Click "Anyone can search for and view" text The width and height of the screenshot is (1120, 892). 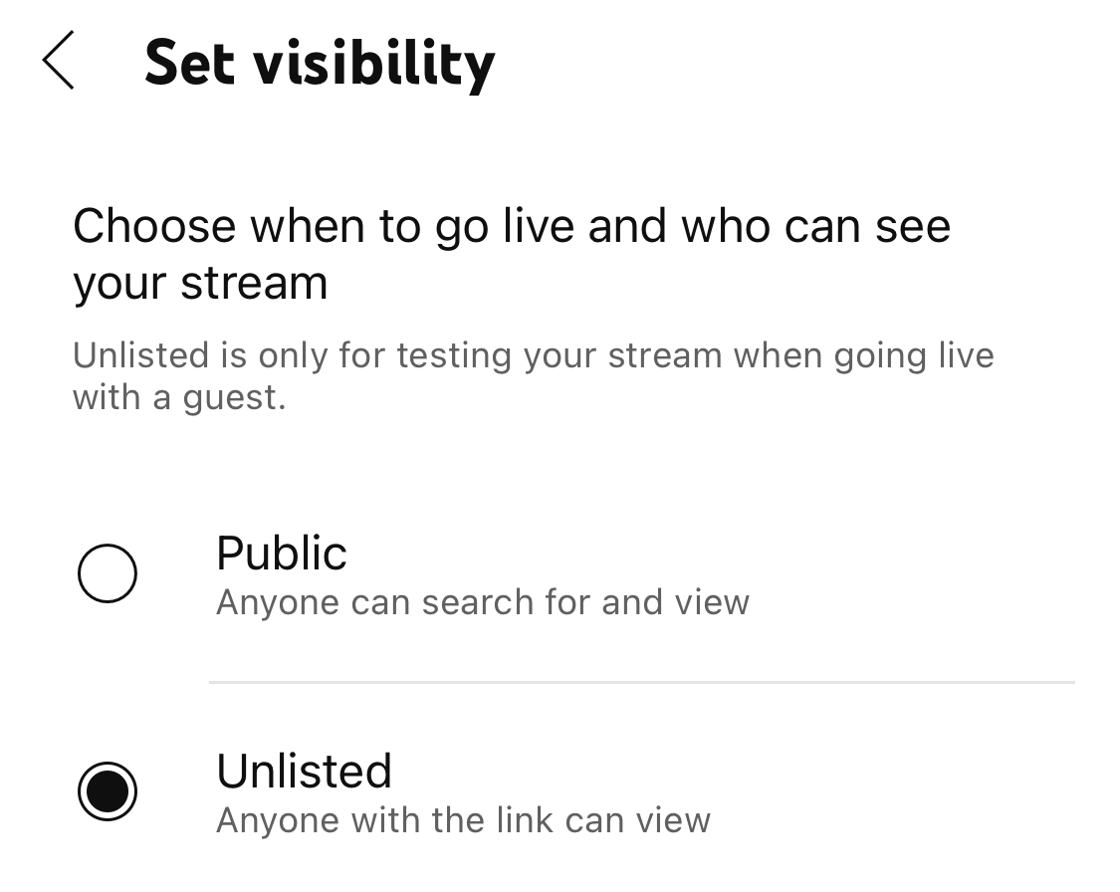pos(482,602)
